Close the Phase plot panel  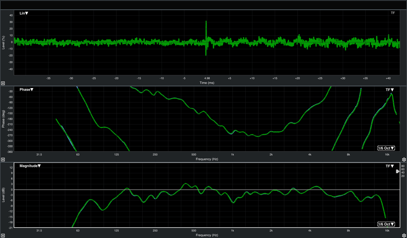point(3,159)
